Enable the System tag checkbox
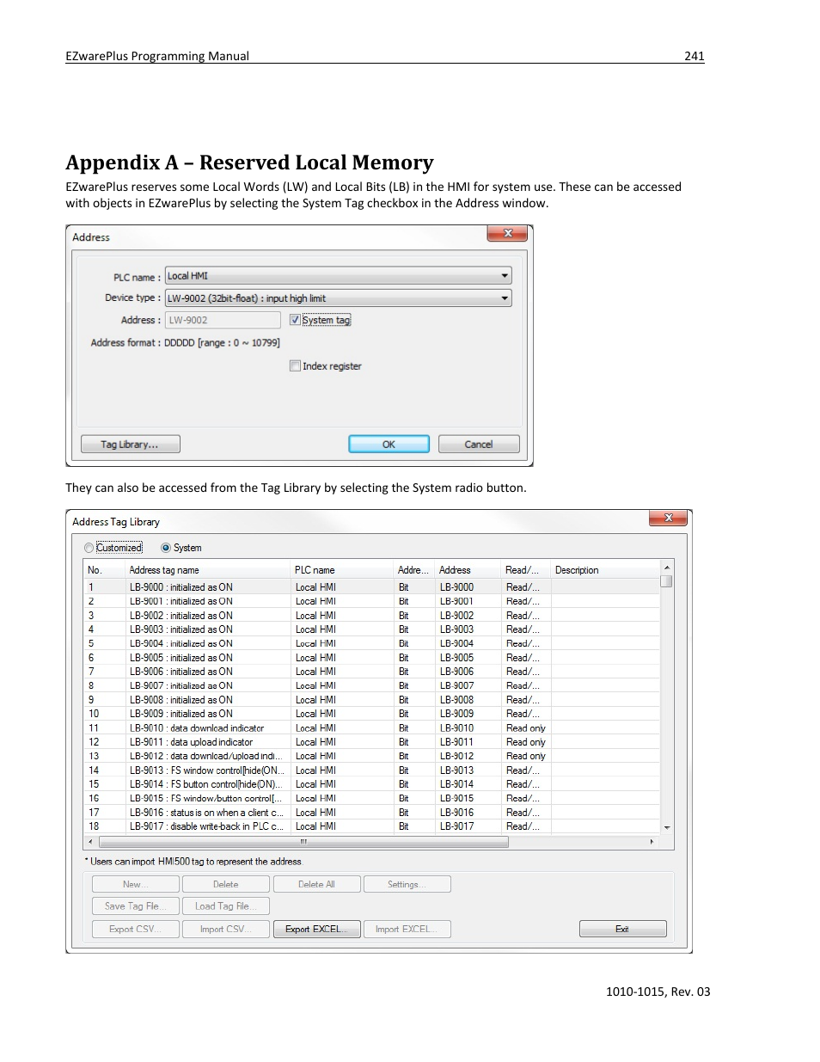The image size is (820, 1062). pyautogui.click(x=295, y=320)
